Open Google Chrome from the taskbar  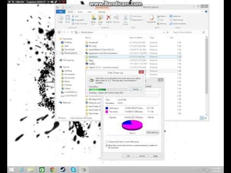(52, 170)
